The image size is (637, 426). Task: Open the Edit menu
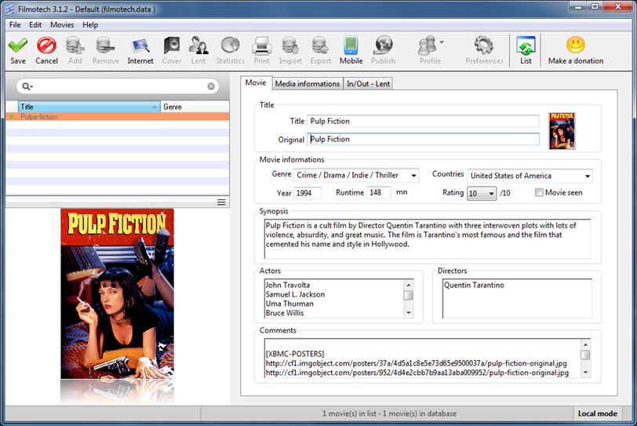[x=35, y=25]
